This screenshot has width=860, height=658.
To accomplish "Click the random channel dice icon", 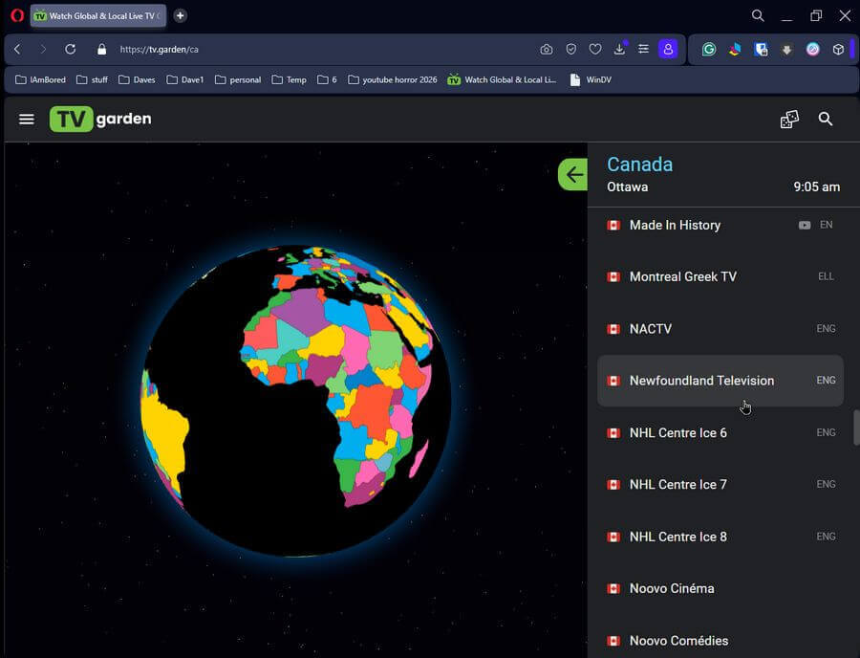I will coord(789,119).
